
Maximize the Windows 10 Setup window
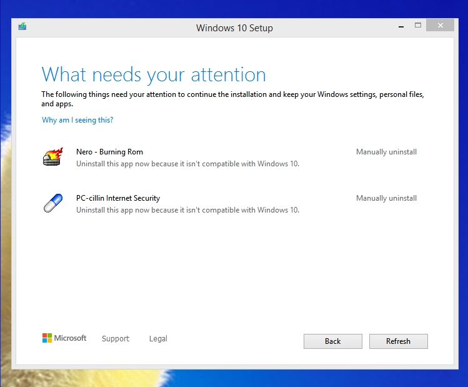[x=418, y=26]
